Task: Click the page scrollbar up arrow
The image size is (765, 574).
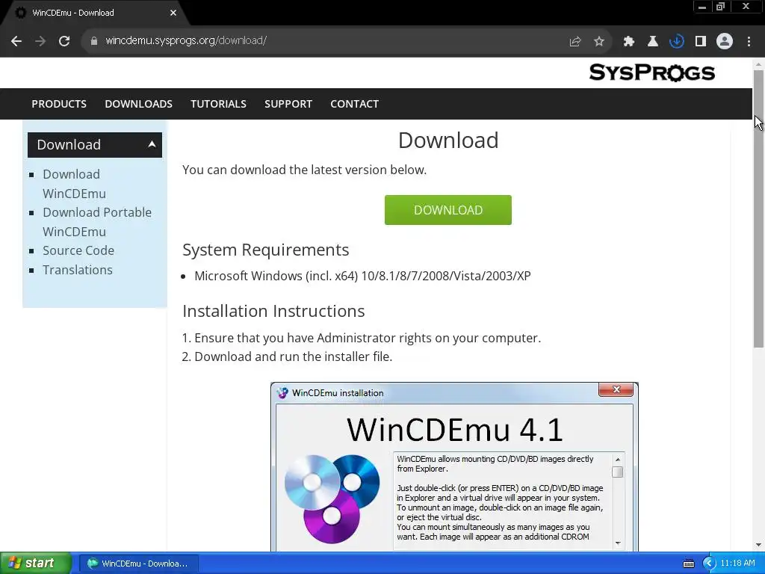Action: coord(758,64)
